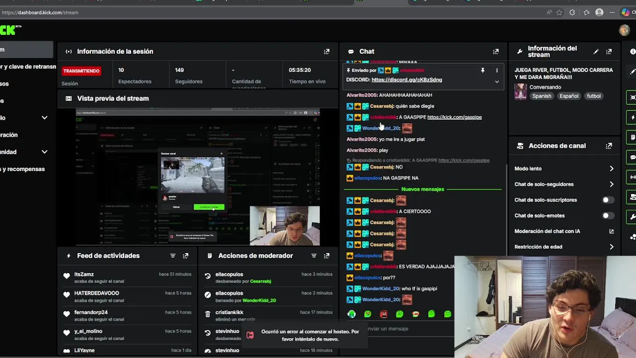Click Alvarito2005 username in 'play' message
This screenshot has width=636, height=358.
[x=361, y=150]
